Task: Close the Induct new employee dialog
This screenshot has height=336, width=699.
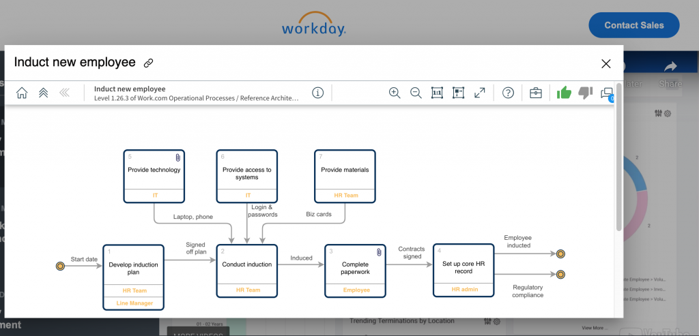Action: 605,63
